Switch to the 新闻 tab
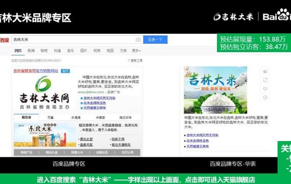This screenshot has height=184, width=291. 31,51
